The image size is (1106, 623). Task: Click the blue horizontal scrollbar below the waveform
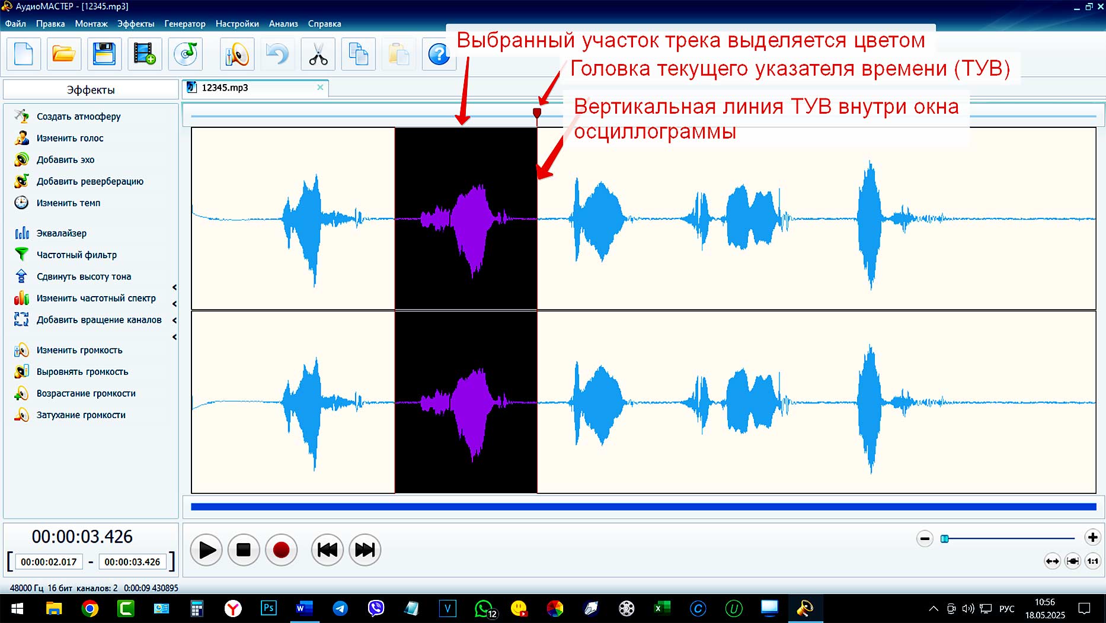point(643,507)
